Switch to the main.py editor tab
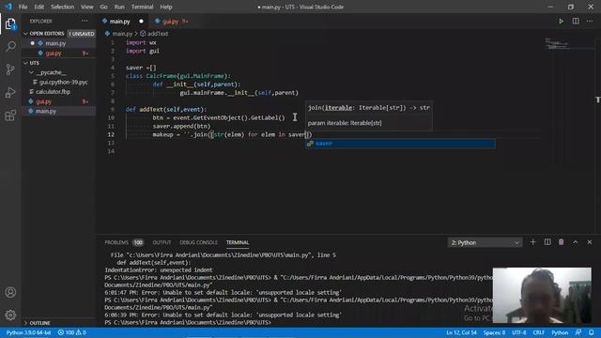 coord(119,22)
